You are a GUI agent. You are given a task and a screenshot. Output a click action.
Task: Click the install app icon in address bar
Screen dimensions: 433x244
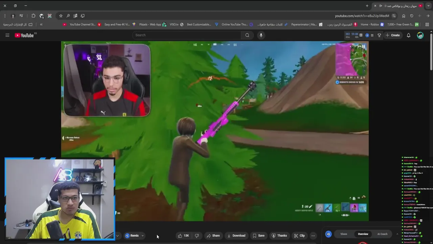click(x=83, y=16)
